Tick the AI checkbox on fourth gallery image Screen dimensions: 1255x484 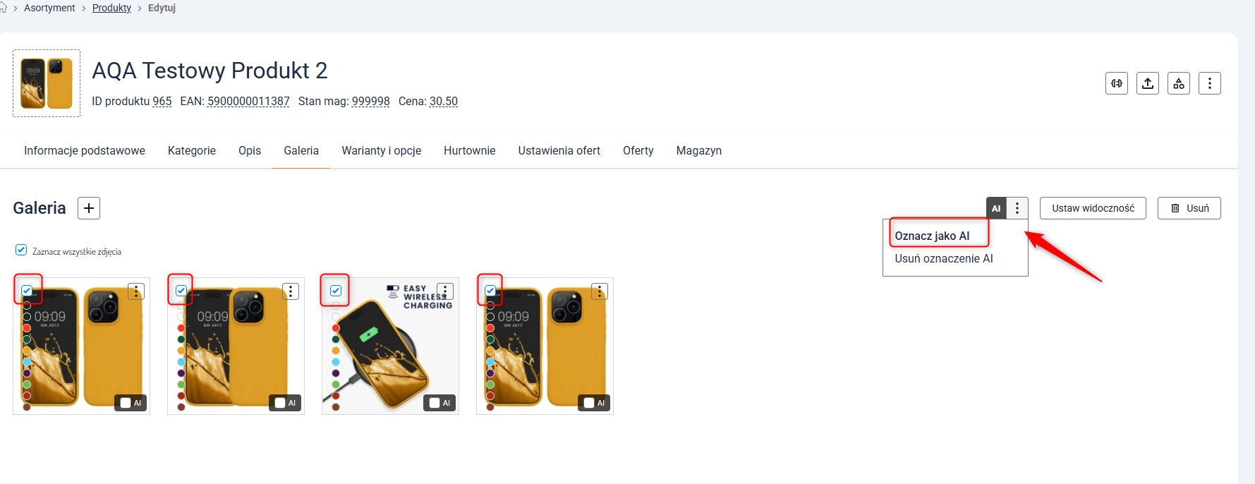coord(589,403)
